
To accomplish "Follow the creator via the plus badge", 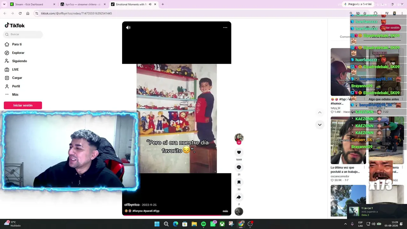I will tap(239, 143).
